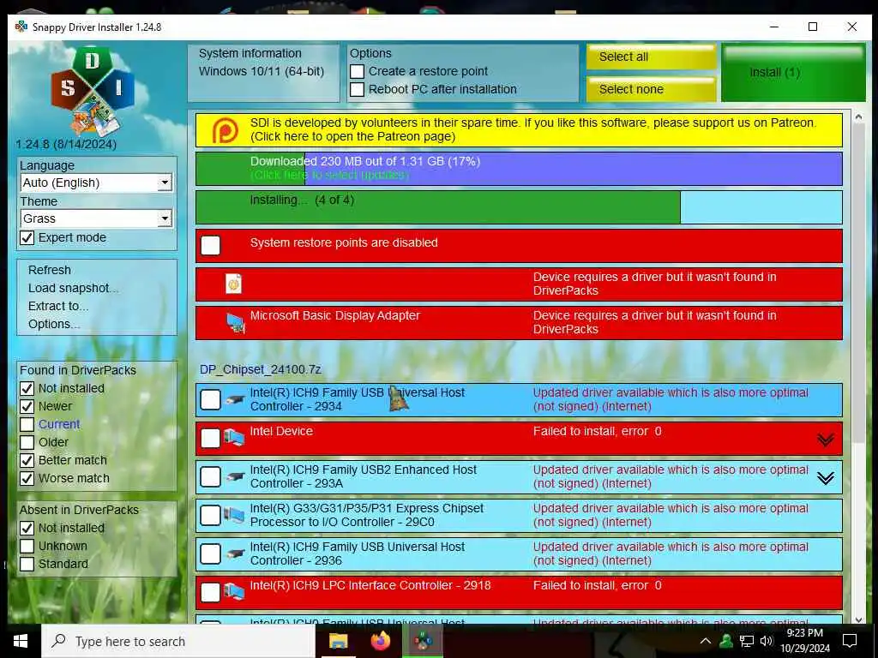Click Microsoft Basic Display Adapter icon
This screenshot has width=878, height=658.
coord(236,323)
